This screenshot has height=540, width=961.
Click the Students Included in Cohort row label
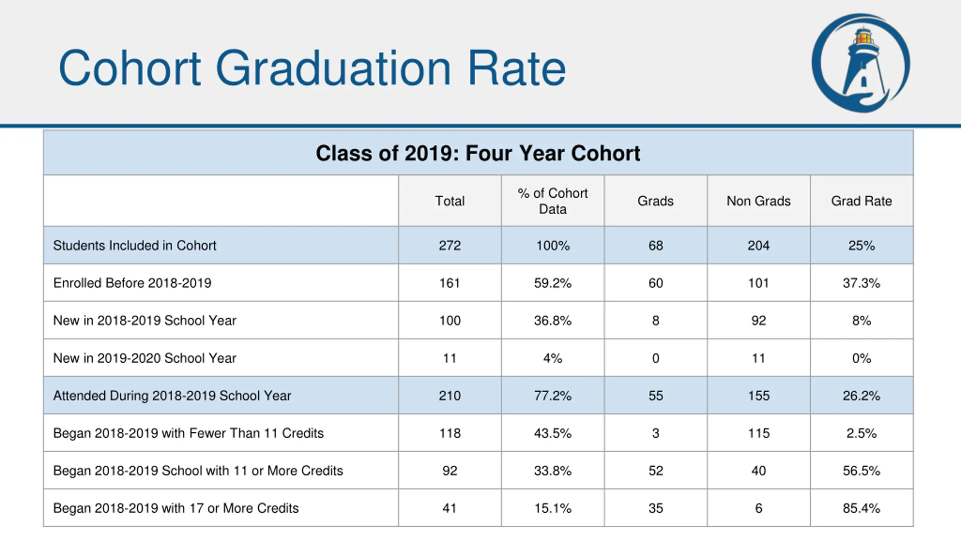point(135,246)
